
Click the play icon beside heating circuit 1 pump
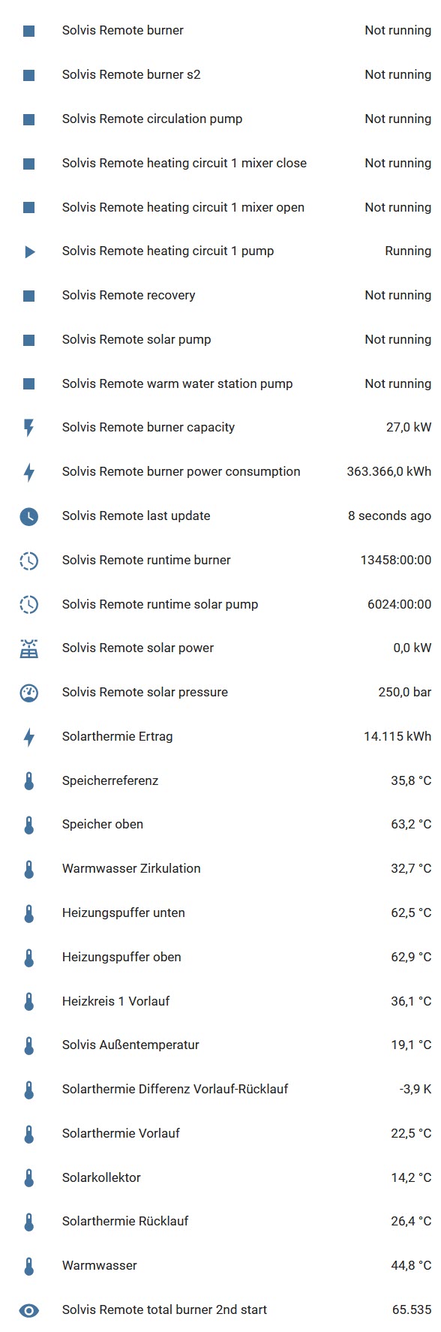click(28, 251)
